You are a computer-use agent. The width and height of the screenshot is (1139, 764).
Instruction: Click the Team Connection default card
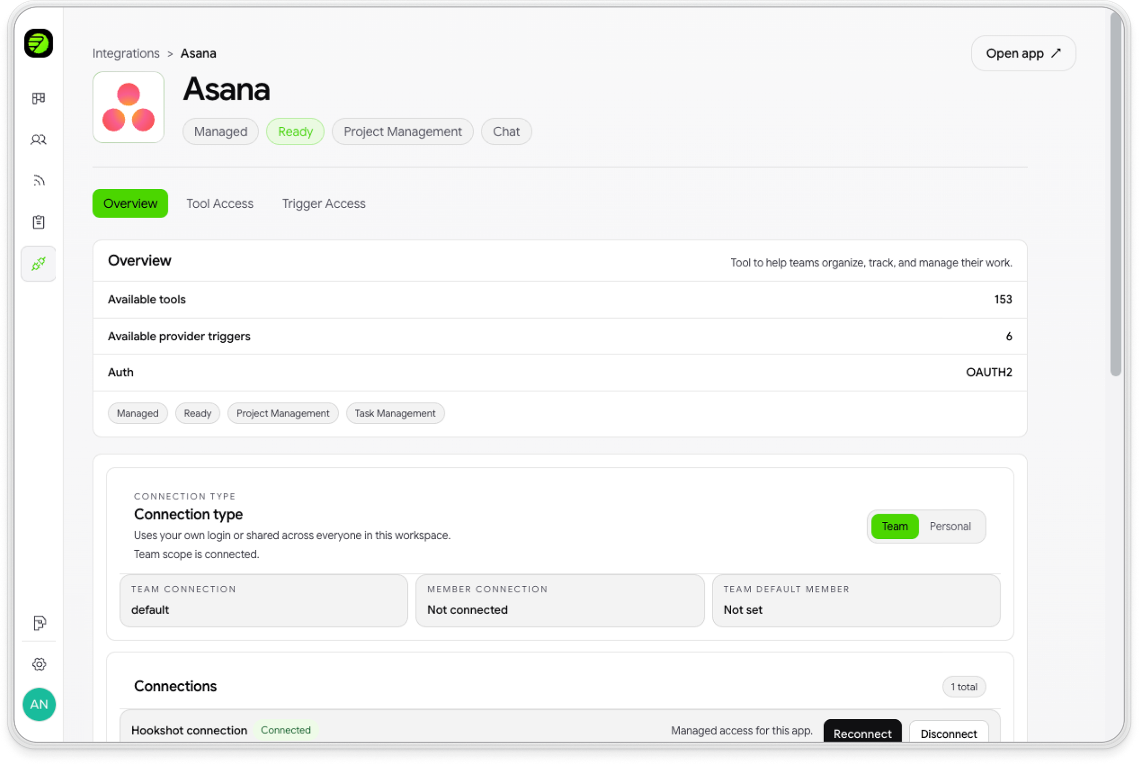[263, 601]
